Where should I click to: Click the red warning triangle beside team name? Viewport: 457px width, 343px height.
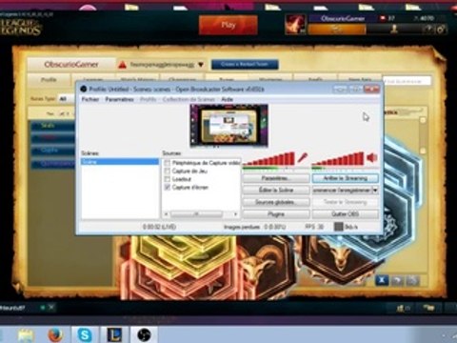click(122, 65)
